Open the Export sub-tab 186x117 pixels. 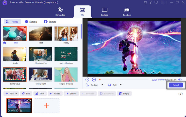(50, 22)
